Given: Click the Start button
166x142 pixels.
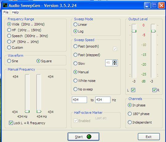Looking at the screenshot, I should point(83,136).
